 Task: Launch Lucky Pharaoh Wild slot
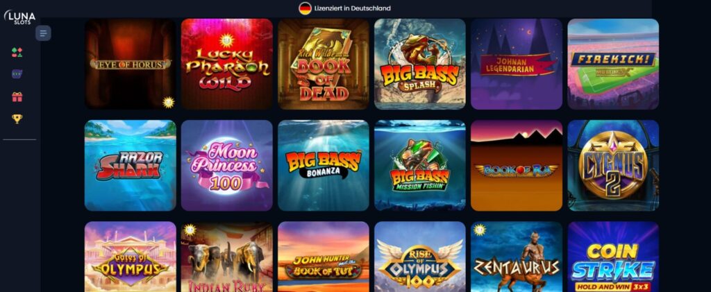[227, 64]
